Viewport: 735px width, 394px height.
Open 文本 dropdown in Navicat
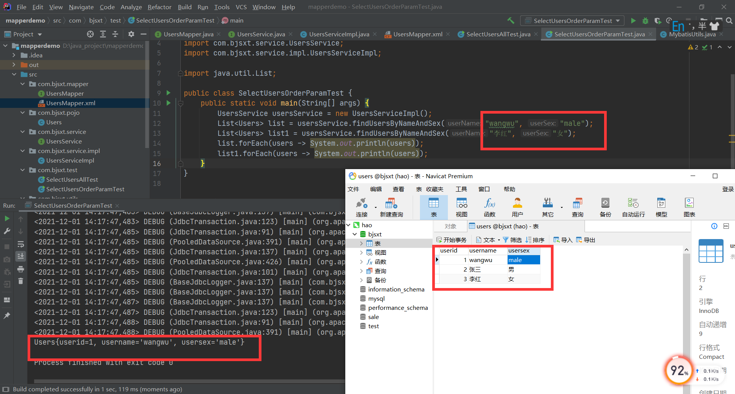click(x=488, y=240)
